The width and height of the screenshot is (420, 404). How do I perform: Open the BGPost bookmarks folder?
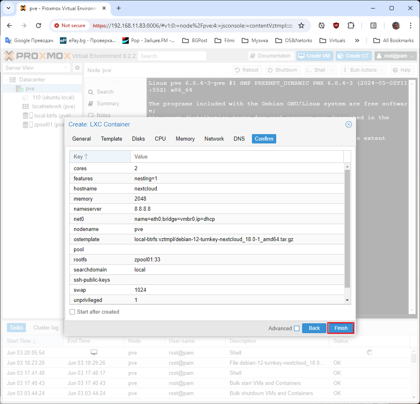[x=195, y=41]
